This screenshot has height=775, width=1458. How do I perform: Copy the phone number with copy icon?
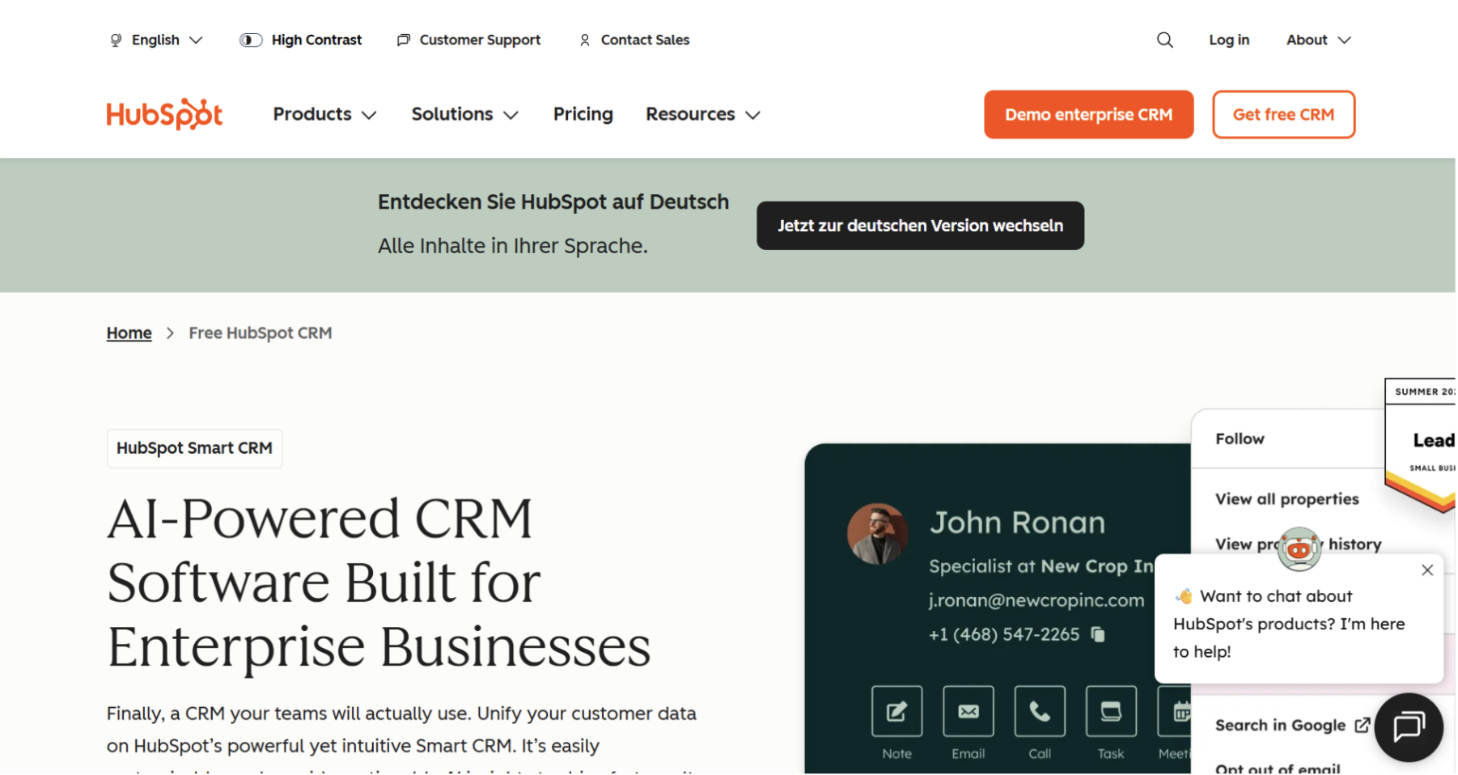point(1098,634)
